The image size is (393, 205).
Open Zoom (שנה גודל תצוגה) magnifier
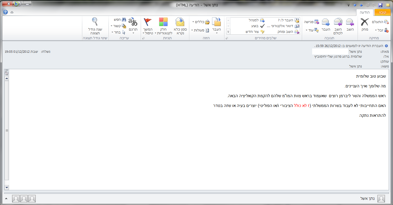tap(95, 22)
